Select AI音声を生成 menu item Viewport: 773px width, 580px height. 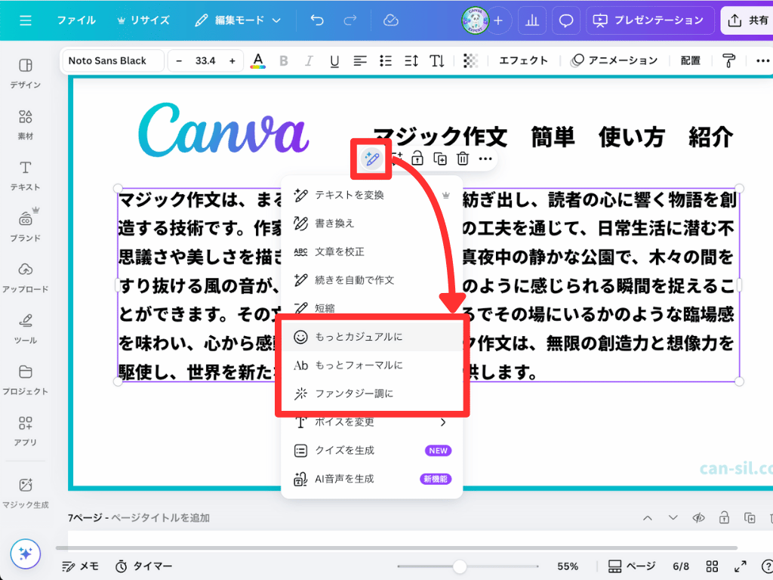click(x=371, y=479)
